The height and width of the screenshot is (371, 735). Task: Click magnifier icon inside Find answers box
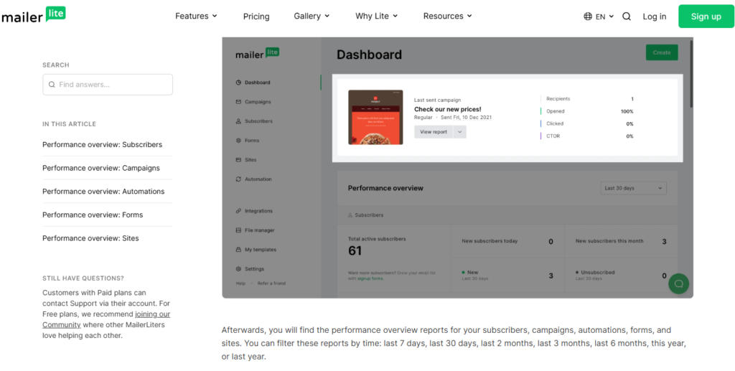click(52, 85)
